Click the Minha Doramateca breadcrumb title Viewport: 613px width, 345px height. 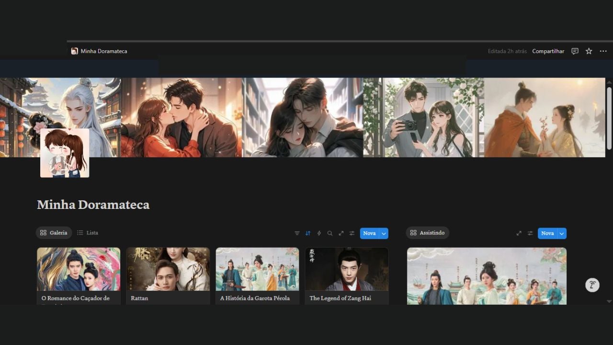(x=104, y=51)
